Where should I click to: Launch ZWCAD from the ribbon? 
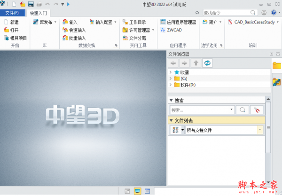click(171, 30)
